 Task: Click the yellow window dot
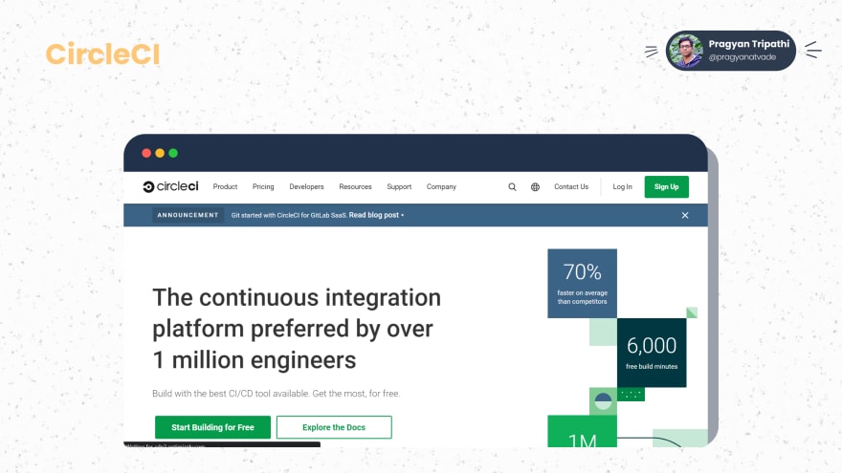pyautogui.click(x=160, y=153)
